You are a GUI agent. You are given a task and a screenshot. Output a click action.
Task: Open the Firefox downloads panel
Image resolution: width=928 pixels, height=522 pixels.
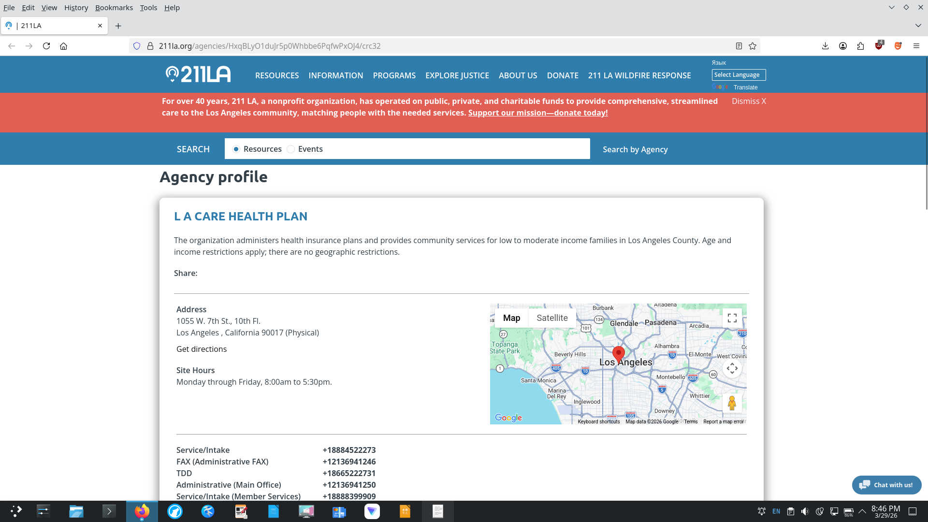[x=825, y=46]
